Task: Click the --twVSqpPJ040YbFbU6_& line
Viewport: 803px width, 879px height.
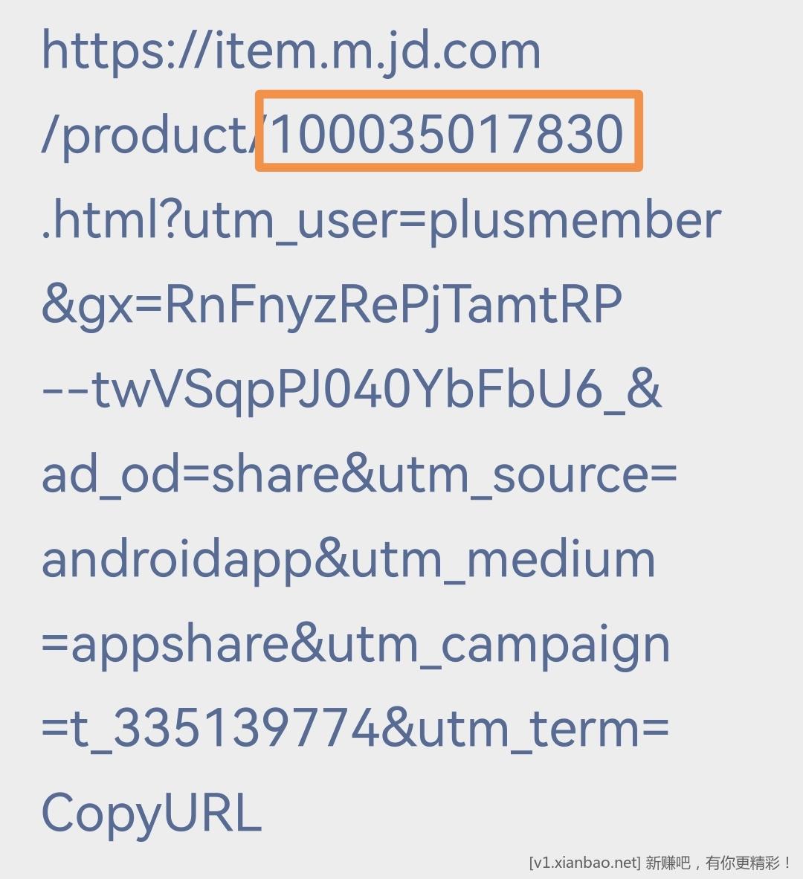Action: click(352, 390)
